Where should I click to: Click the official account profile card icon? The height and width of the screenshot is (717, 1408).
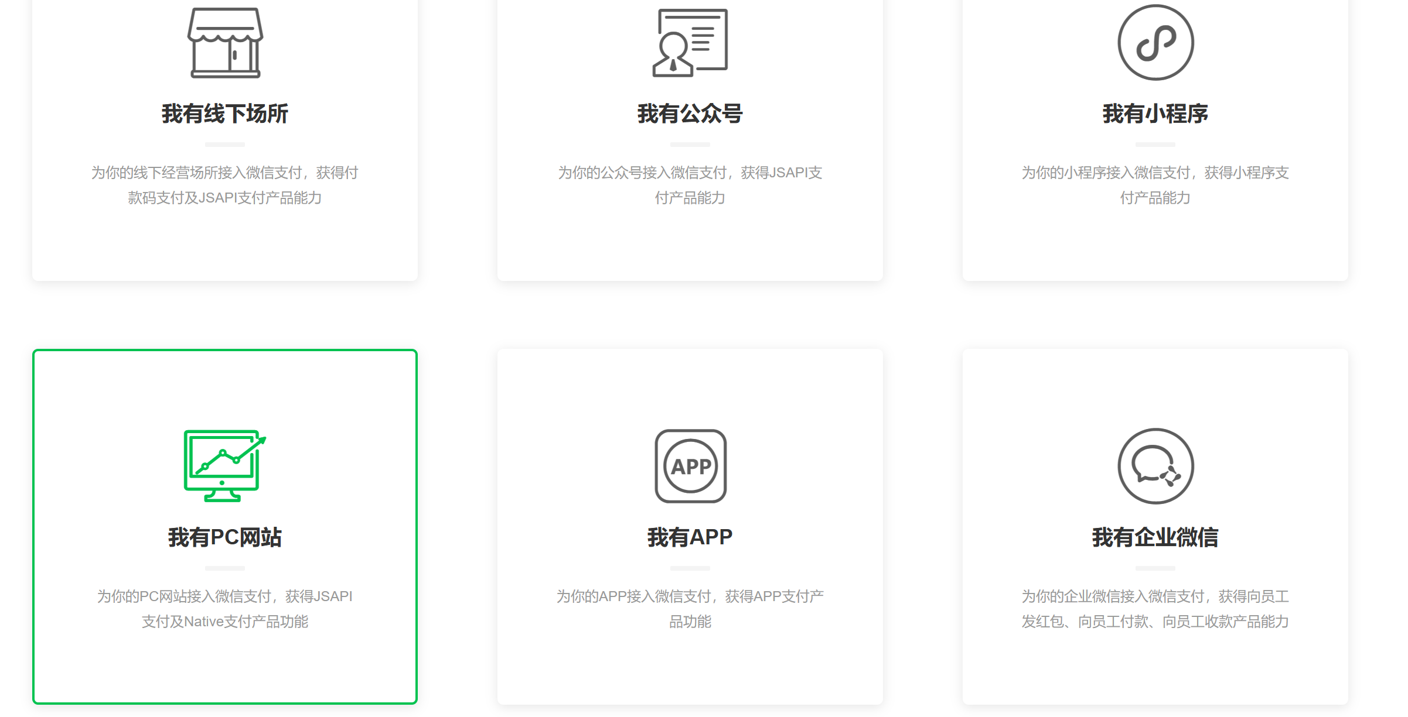pyautogui.click(x=690, y=43)
